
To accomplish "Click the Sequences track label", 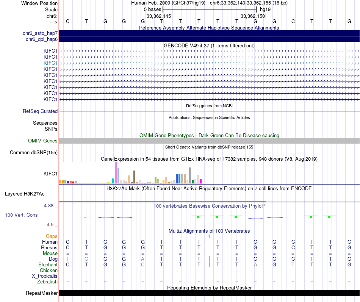I will [45, 123].
